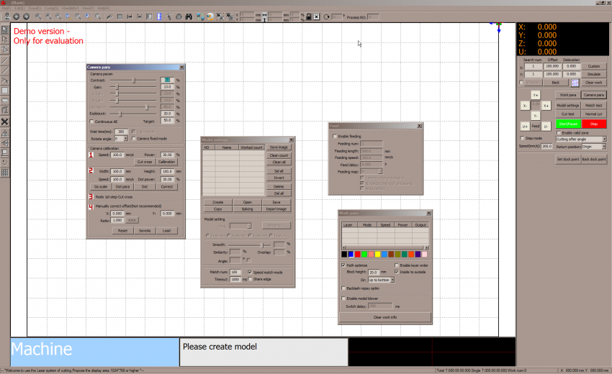Click the vertical mirror tool icon
The image size is (612, 374).
tap(5, 143)
